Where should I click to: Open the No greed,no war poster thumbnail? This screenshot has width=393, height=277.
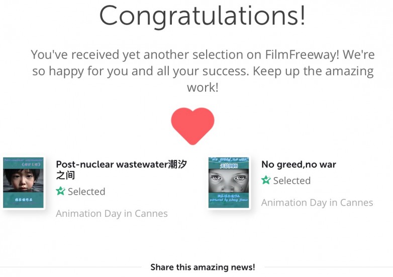(x=229, y=183)
